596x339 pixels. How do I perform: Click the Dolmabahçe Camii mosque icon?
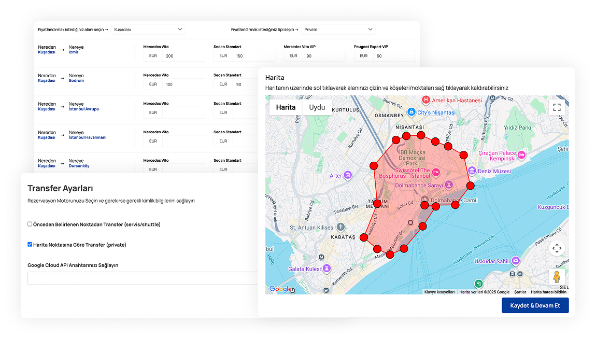coord(424,199)
